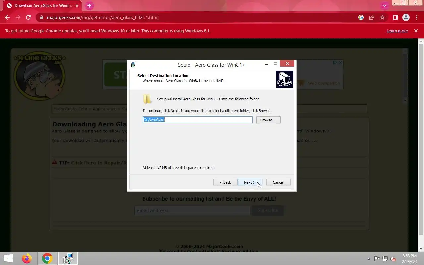Close the Aero Glass setup dialog

coord(287,64)
